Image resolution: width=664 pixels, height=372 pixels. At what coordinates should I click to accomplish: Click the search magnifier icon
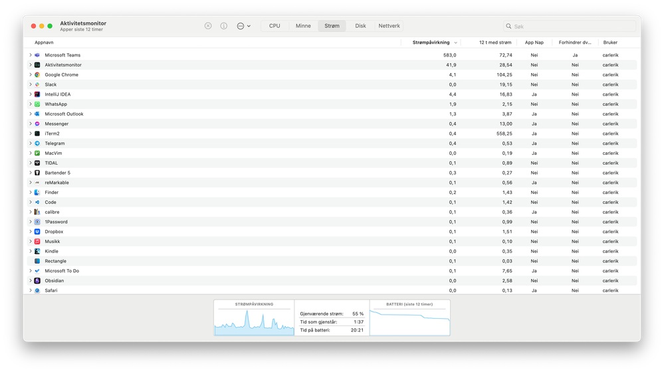coord(508,26)
